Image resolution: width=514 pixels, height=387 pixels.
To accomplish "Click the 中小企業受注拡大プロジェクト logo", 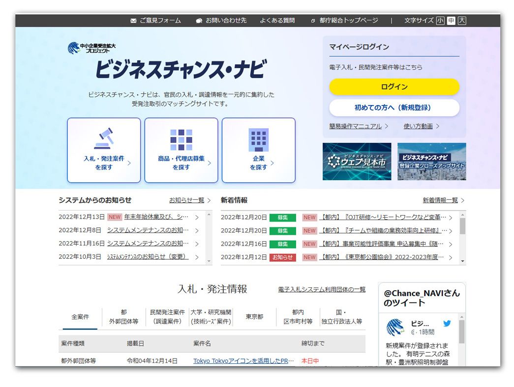I will (x=91, y=48).
